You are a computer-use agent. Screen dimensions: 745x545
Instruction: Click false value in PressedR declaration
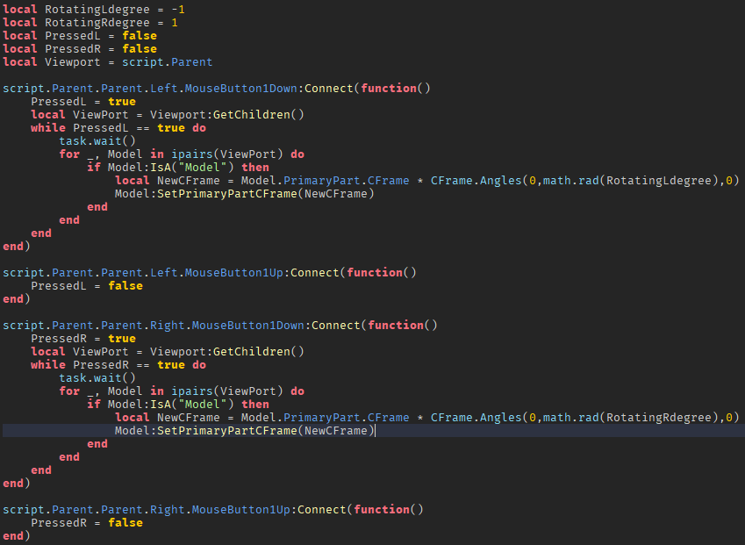pos(140,49)
